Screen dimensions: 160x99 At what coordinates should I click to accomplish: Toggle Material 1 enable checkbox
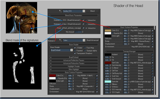(83, 20)
